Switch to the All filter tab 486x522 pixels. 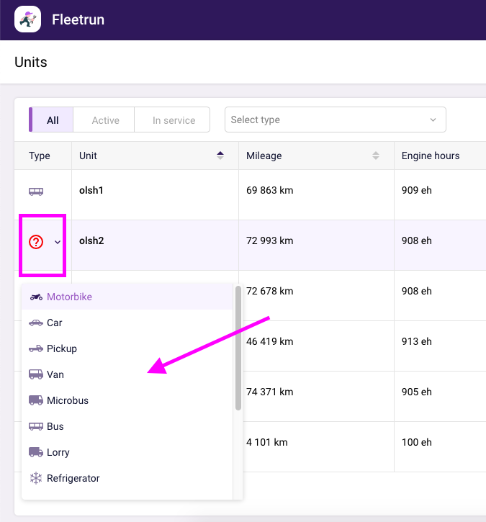point(52,120)
